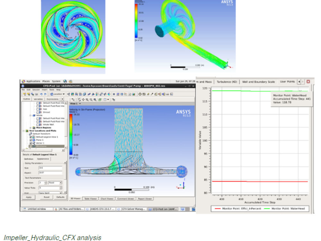Collapse the Volute tree node
The width and height of the screenshot is (321, 241).
click(x=30, y=115)
